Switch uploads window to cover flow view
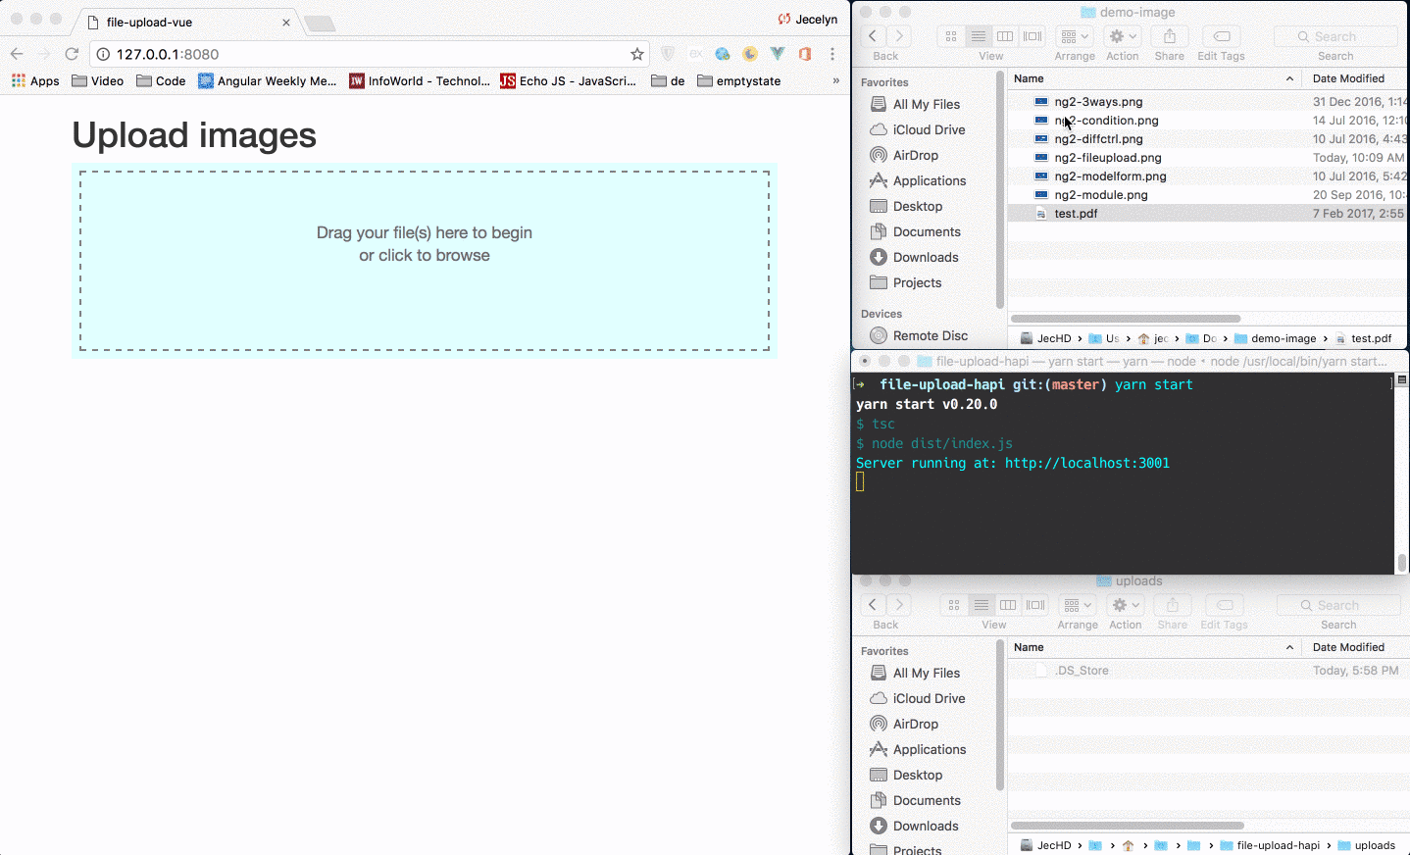1410x855 pixels. [1035, 605]
